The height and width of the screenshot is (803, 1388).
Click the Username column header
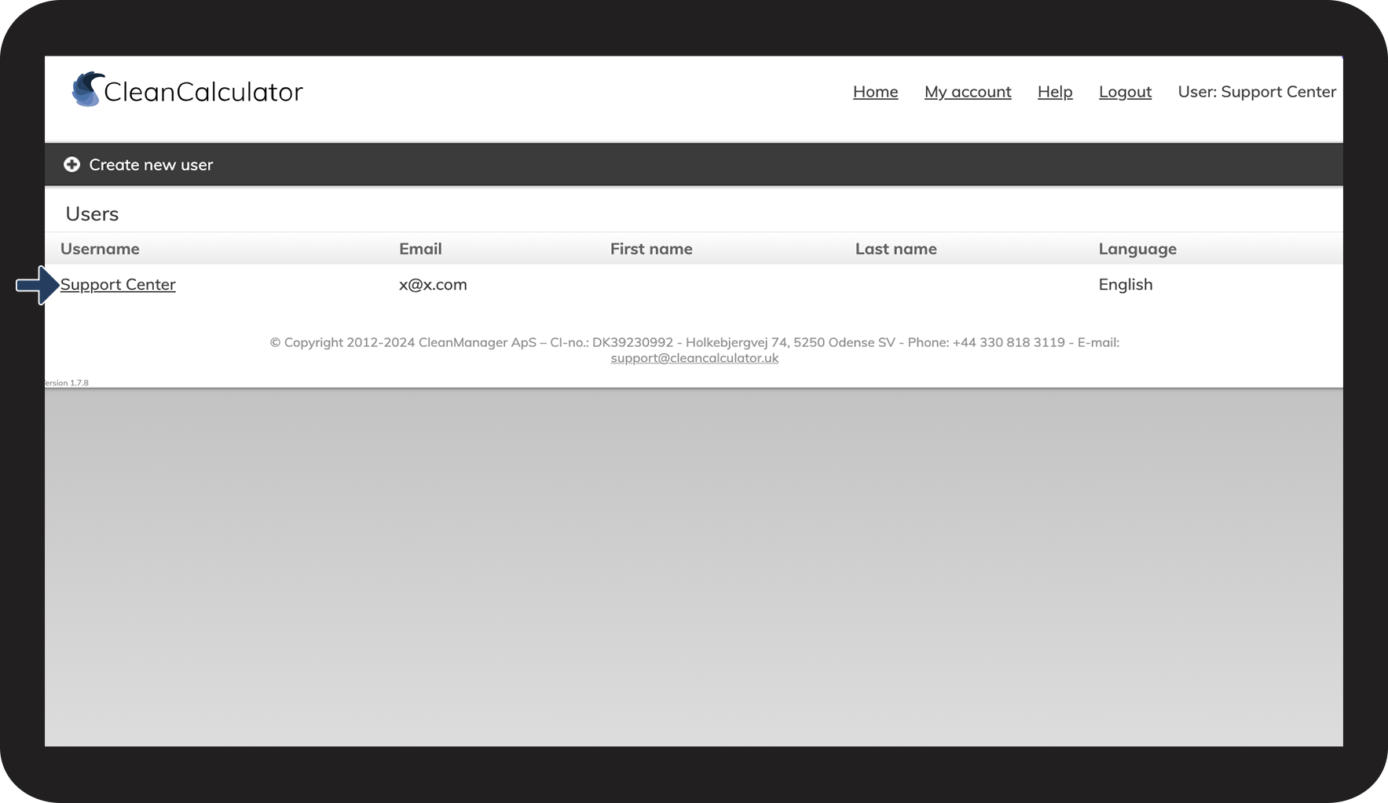[100, 249]
